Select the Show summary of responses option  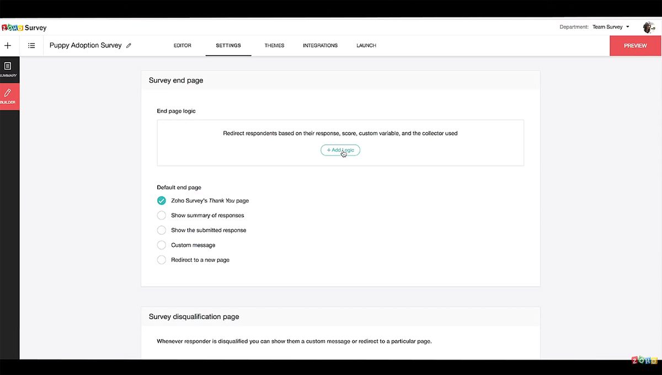point(161,215)
